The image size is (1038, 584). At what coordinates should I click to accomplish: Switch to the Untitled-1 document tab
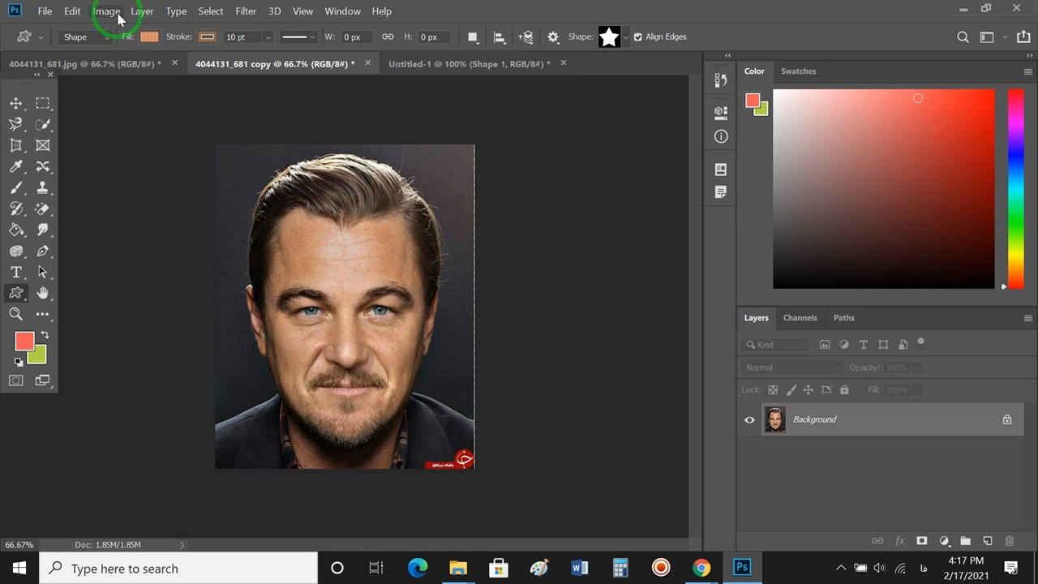click(x=469, y=63)
